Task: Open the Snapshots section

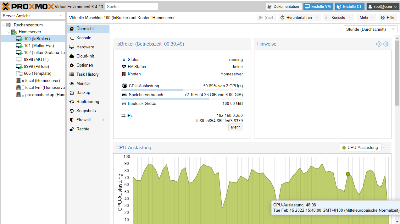Action: point(86,111)
